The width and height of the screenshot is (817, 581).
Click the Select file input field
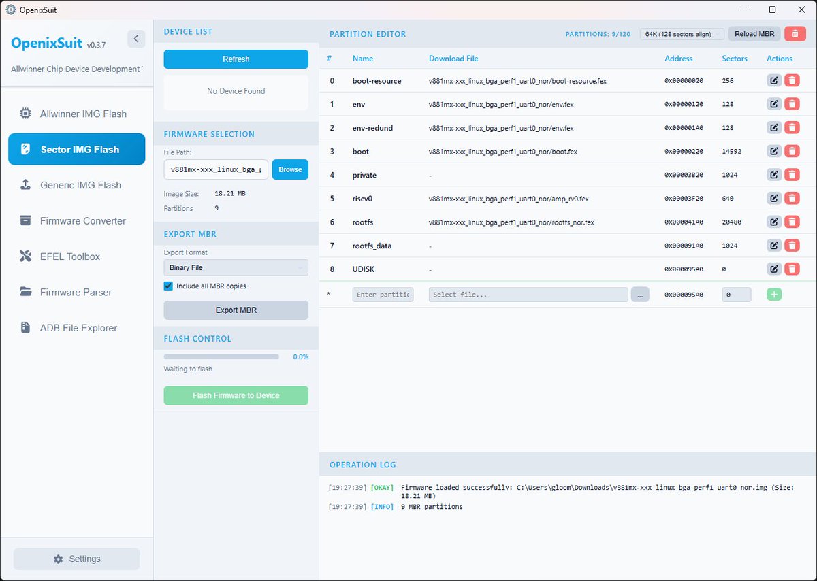(x=528, y=295)
